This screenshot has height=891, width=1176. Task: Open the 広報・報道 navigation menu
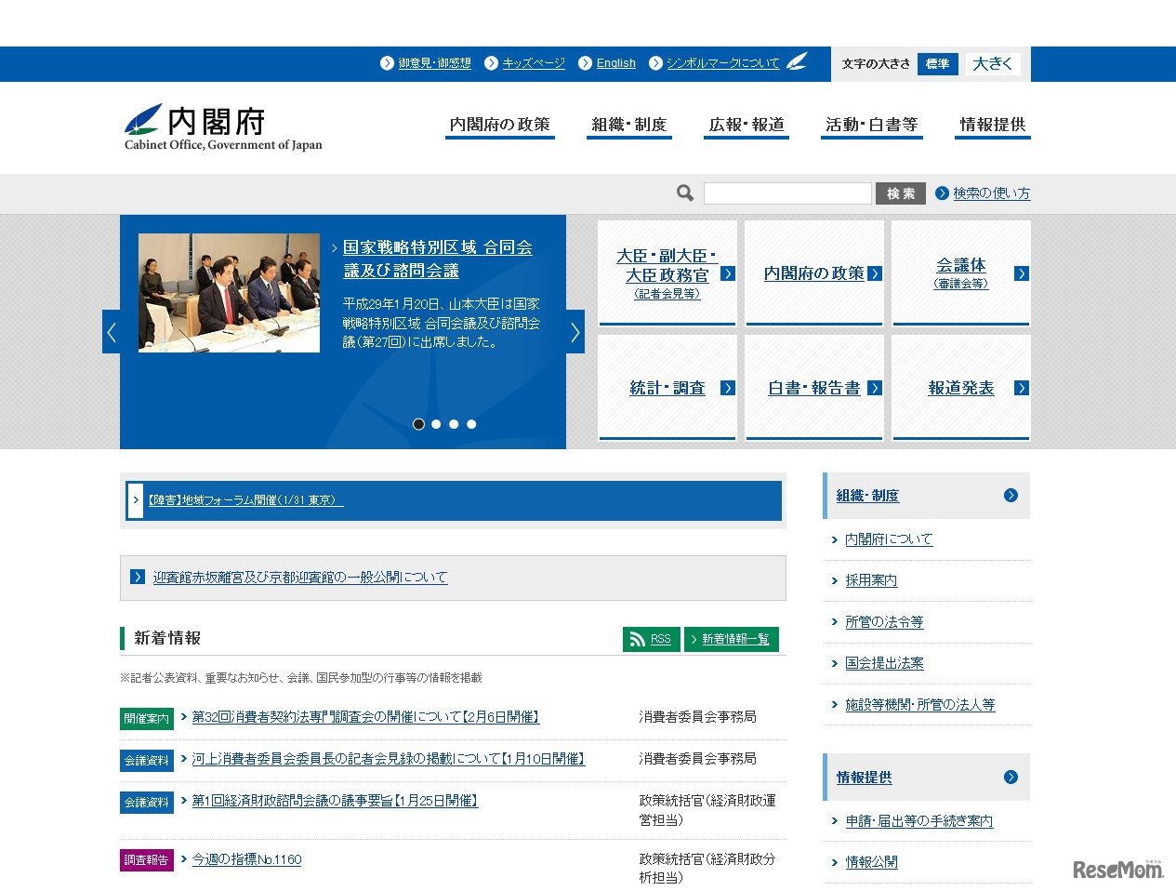tap(746, 124)
